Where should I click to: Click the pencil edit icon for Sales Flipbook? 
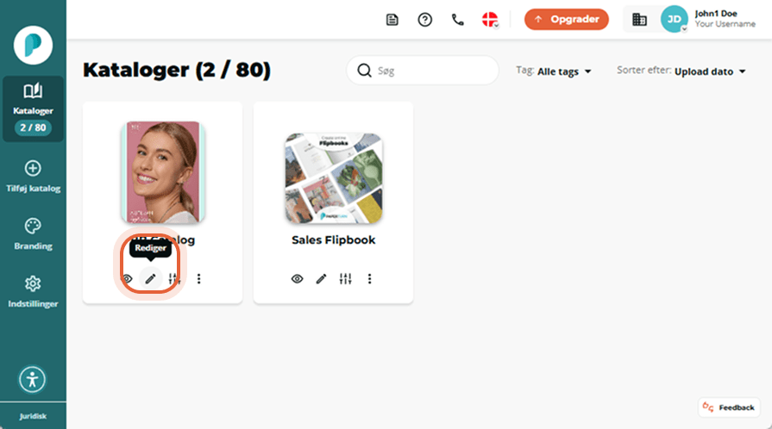pos(321,279)
